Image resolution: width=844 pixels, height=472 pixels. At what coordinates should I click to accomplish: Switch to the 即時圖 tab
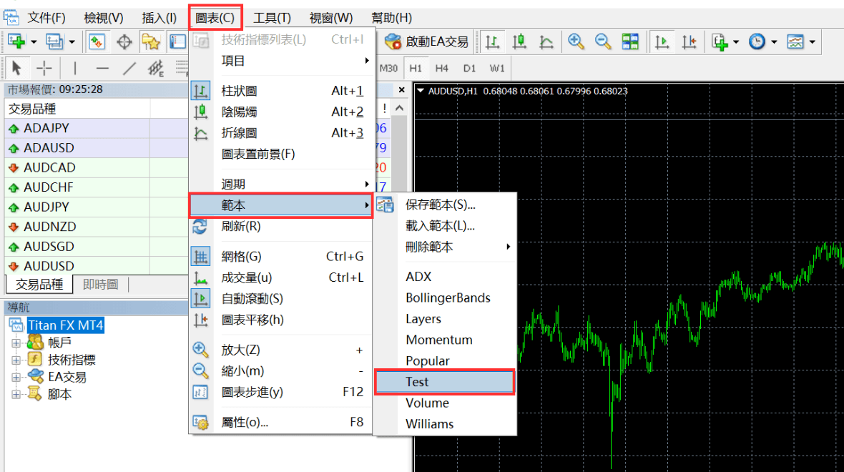(x=100, y=285)
